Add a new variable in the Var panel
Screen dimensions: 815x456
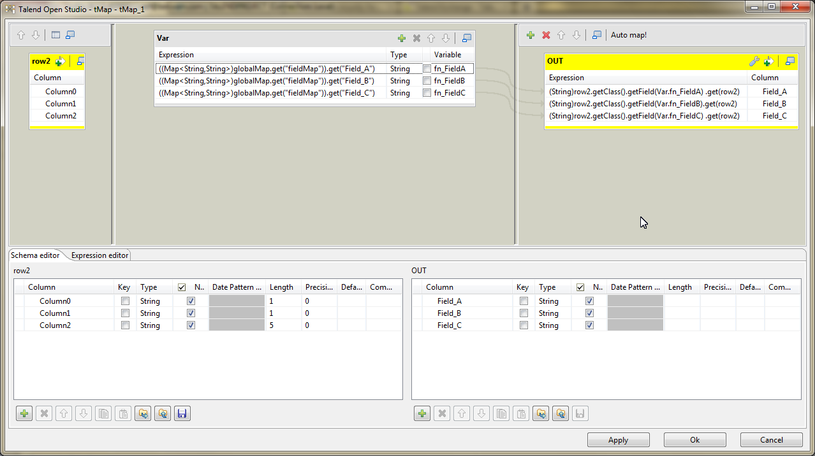401,38
